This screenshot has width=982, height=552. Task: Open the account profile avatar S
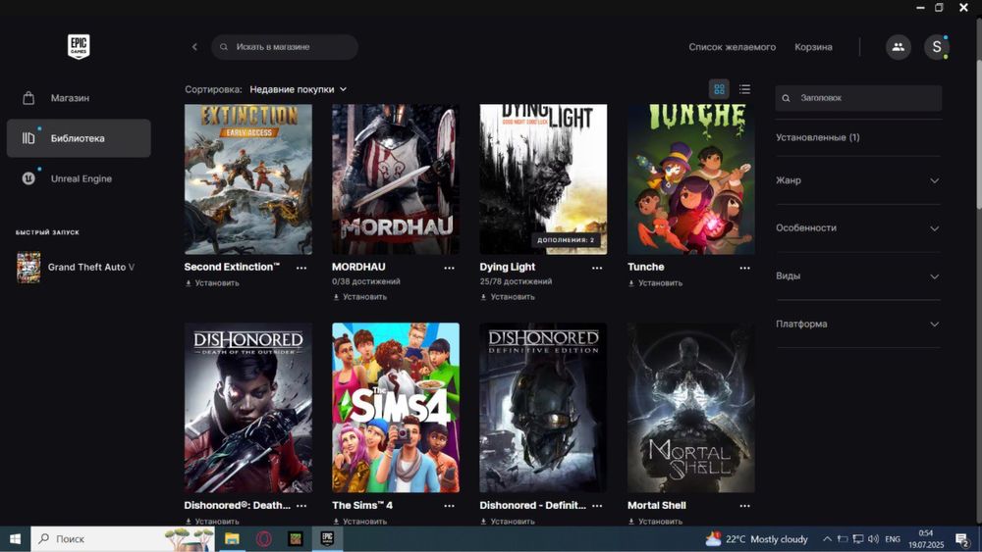[937, 47]
